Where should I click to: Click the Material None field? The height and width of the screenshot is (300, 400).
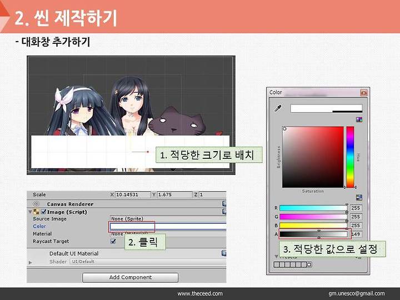[x=168, y=234]
